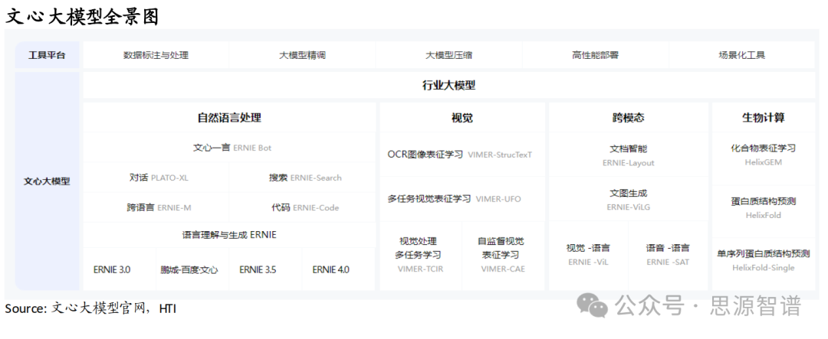This screenshot has width=828, height=339.
Task: Select 自监督视觉表征学习 VIMER-CAE cell
Action: pos(503,255)
